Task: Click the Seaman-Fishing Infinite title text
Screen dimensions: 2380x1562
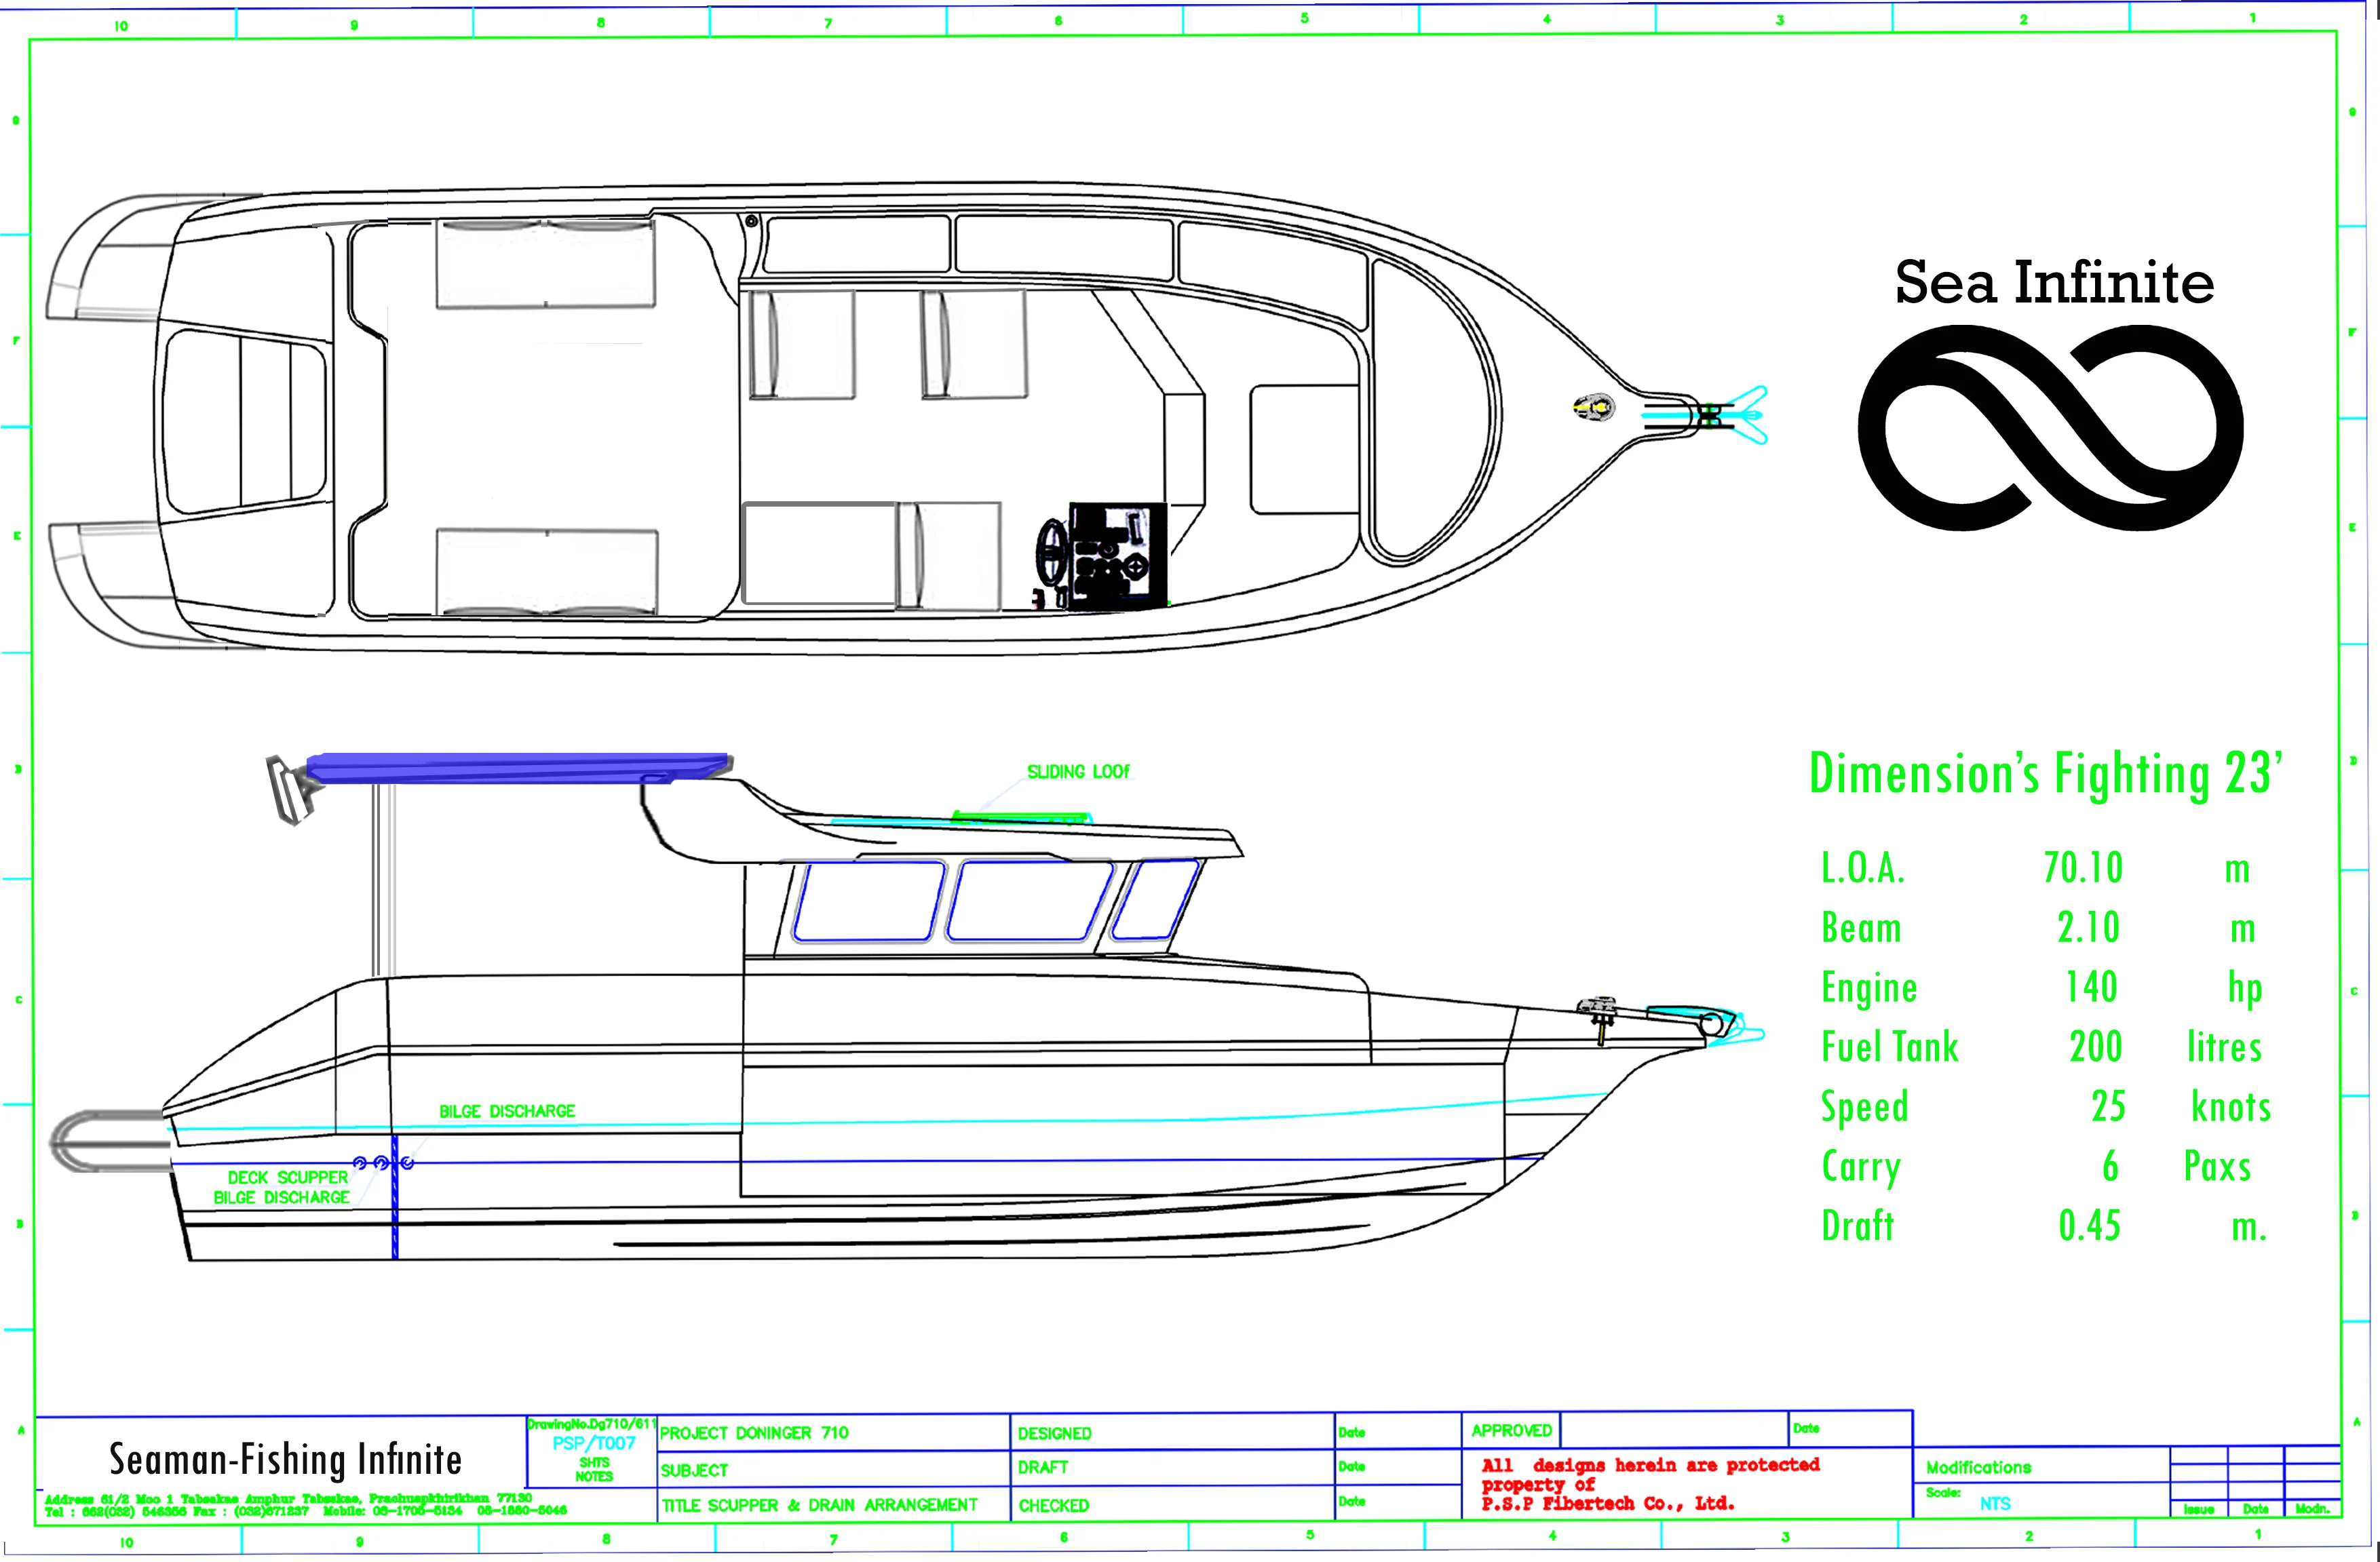Action: tap(285, 1460)
